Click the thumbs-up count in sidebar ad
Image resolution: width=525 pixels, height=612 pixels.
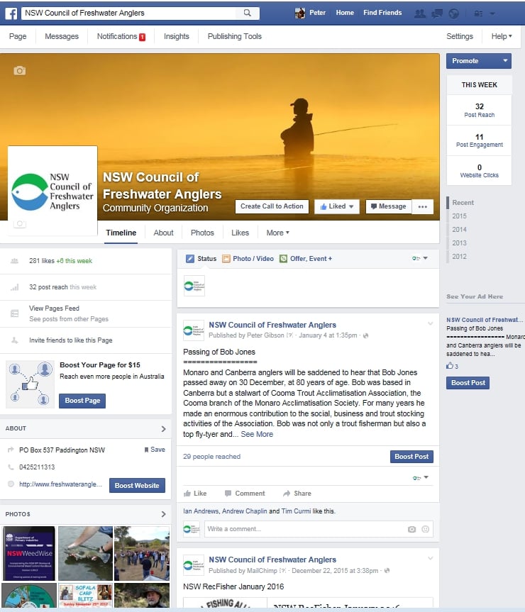(x=452, y=366)
